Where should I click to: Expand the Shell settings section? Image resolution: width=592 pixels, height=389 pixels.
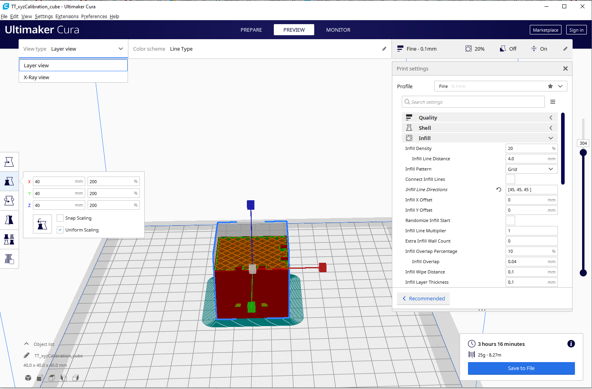tap(480, 128)
